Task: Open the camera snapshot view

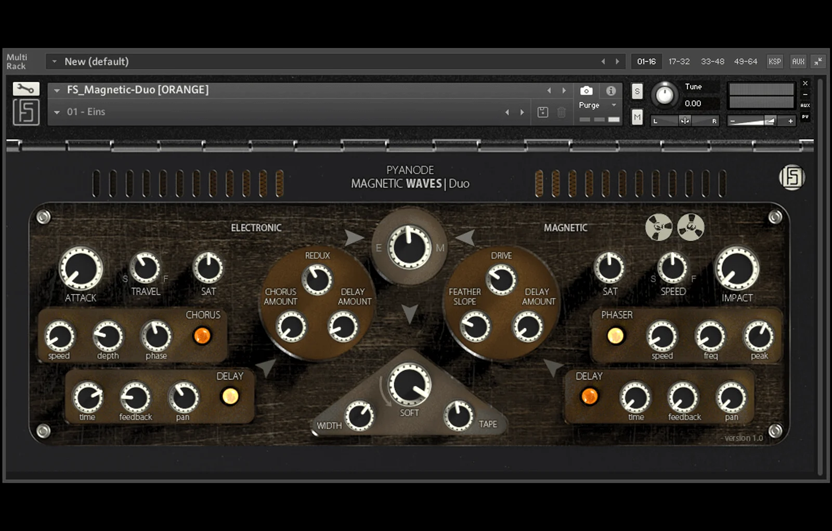Action: point(586,91)
